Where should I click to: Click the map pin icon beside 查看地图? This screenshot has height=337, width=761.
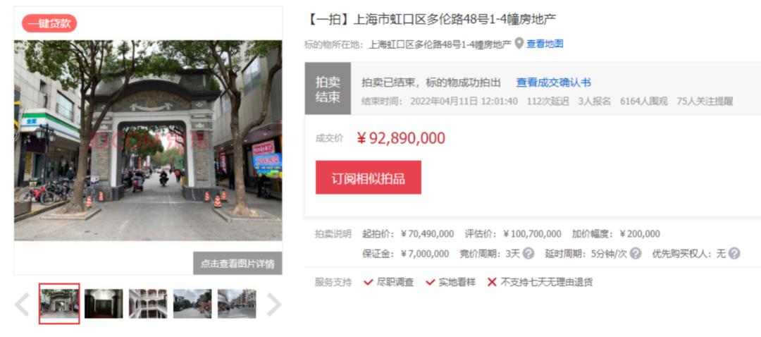click(519, 44)
